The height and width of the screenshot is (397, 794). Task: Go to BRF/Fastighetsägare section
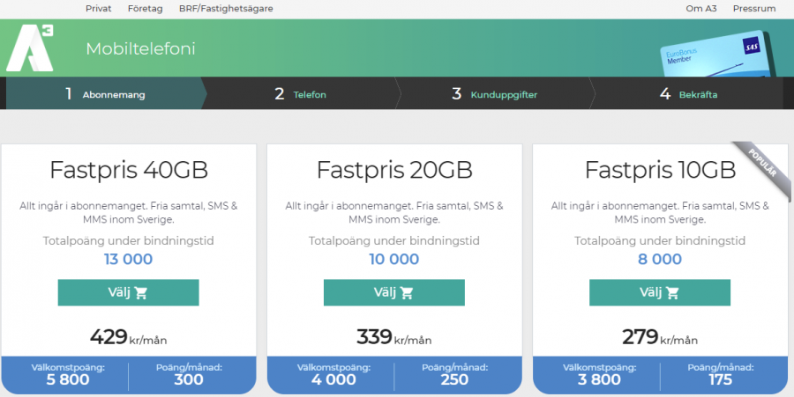226,9
